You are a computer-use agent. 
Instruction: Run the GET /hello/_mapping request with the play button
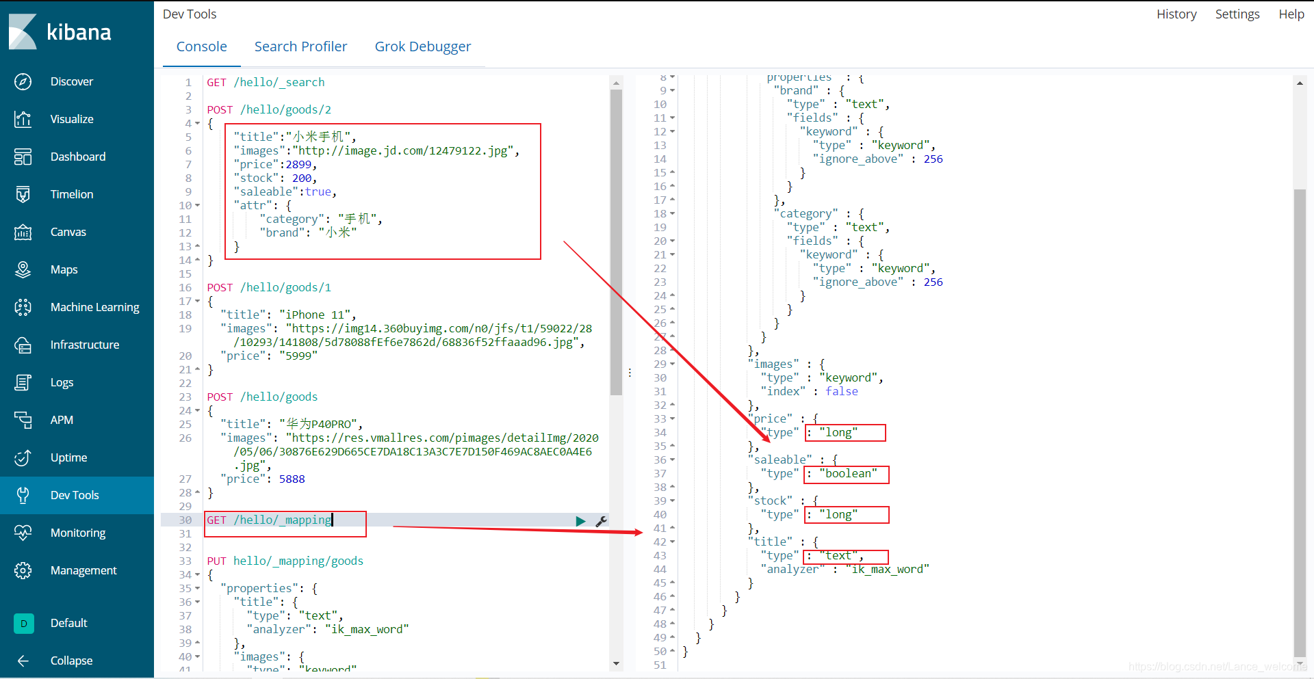580,520
